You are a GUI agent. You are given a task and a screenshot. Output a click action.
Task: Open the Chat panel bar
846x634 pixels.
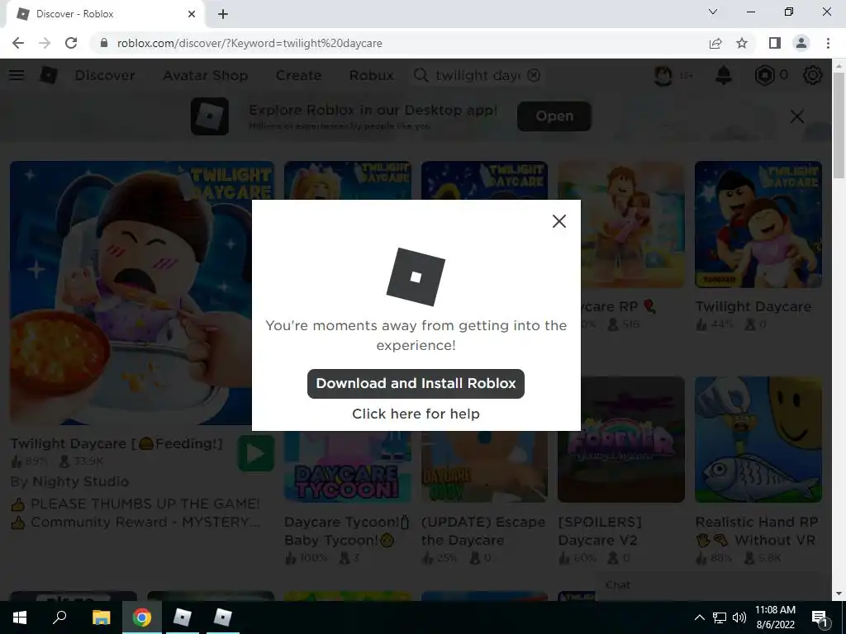707,585
